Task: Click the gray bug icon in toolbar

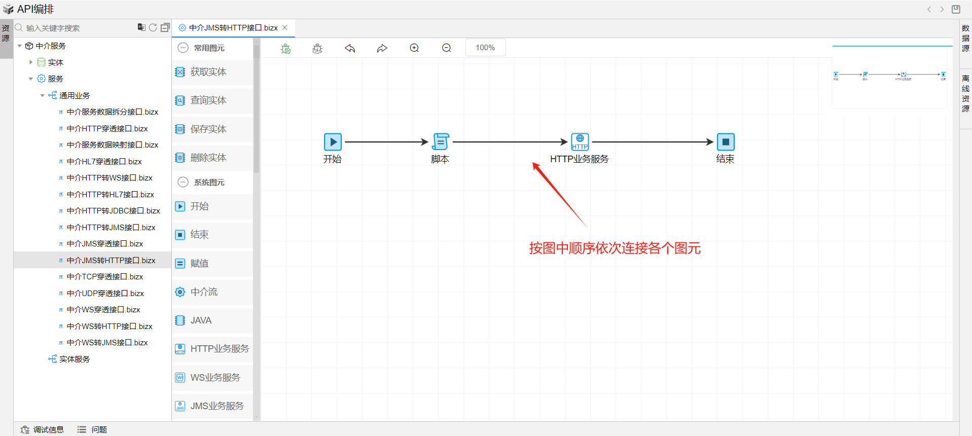Action: [317, 48]
